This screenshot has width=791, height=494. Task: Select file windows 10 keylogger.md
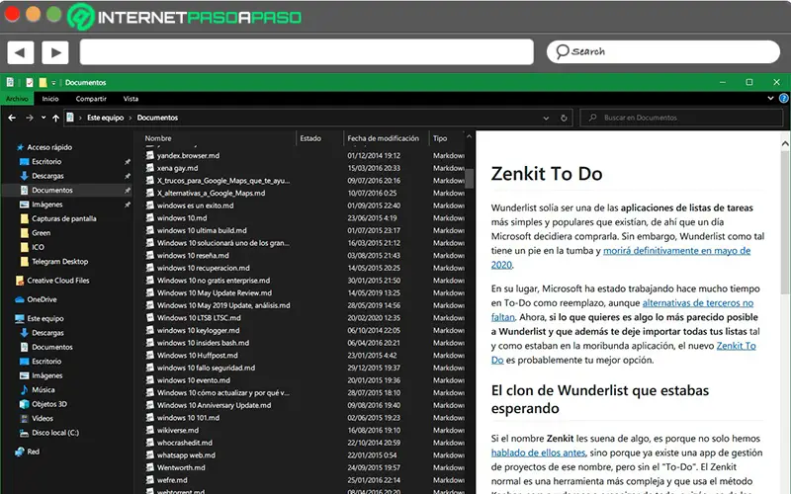click(199, 331)
